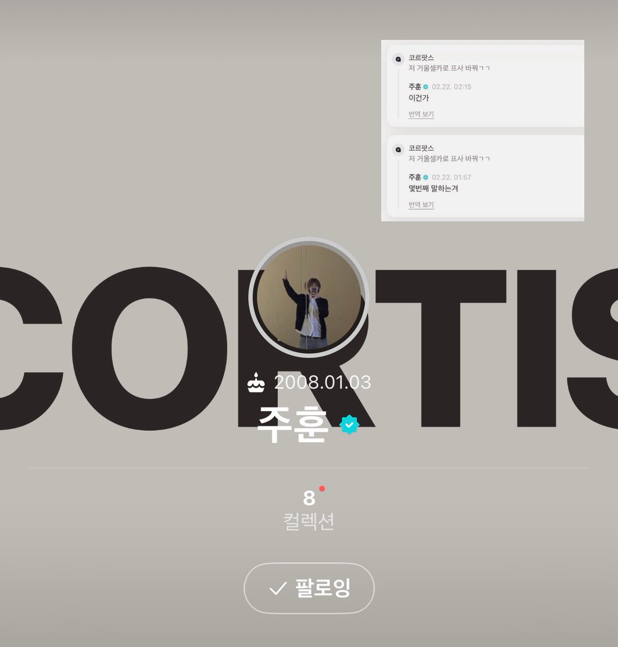Open 주훈's profile picture thumbnail
Viewport: 618px width, 647px height.
(x=308, y=297)
